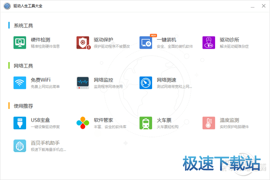The height and width of the screenshot is (180, 270).
Task: Open the 硬件检测 hardware detection icon
Action: [20, 43]
